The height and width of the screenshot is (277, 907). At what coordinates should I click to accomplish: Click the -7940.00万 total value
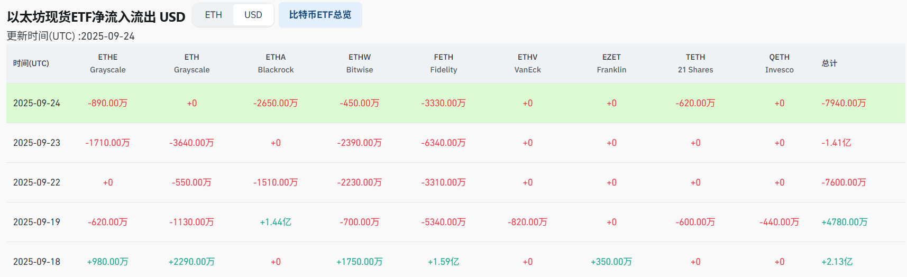844,103
